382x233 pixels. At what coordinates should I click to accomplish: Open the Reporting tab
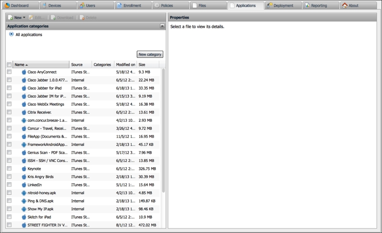point(321,5)
